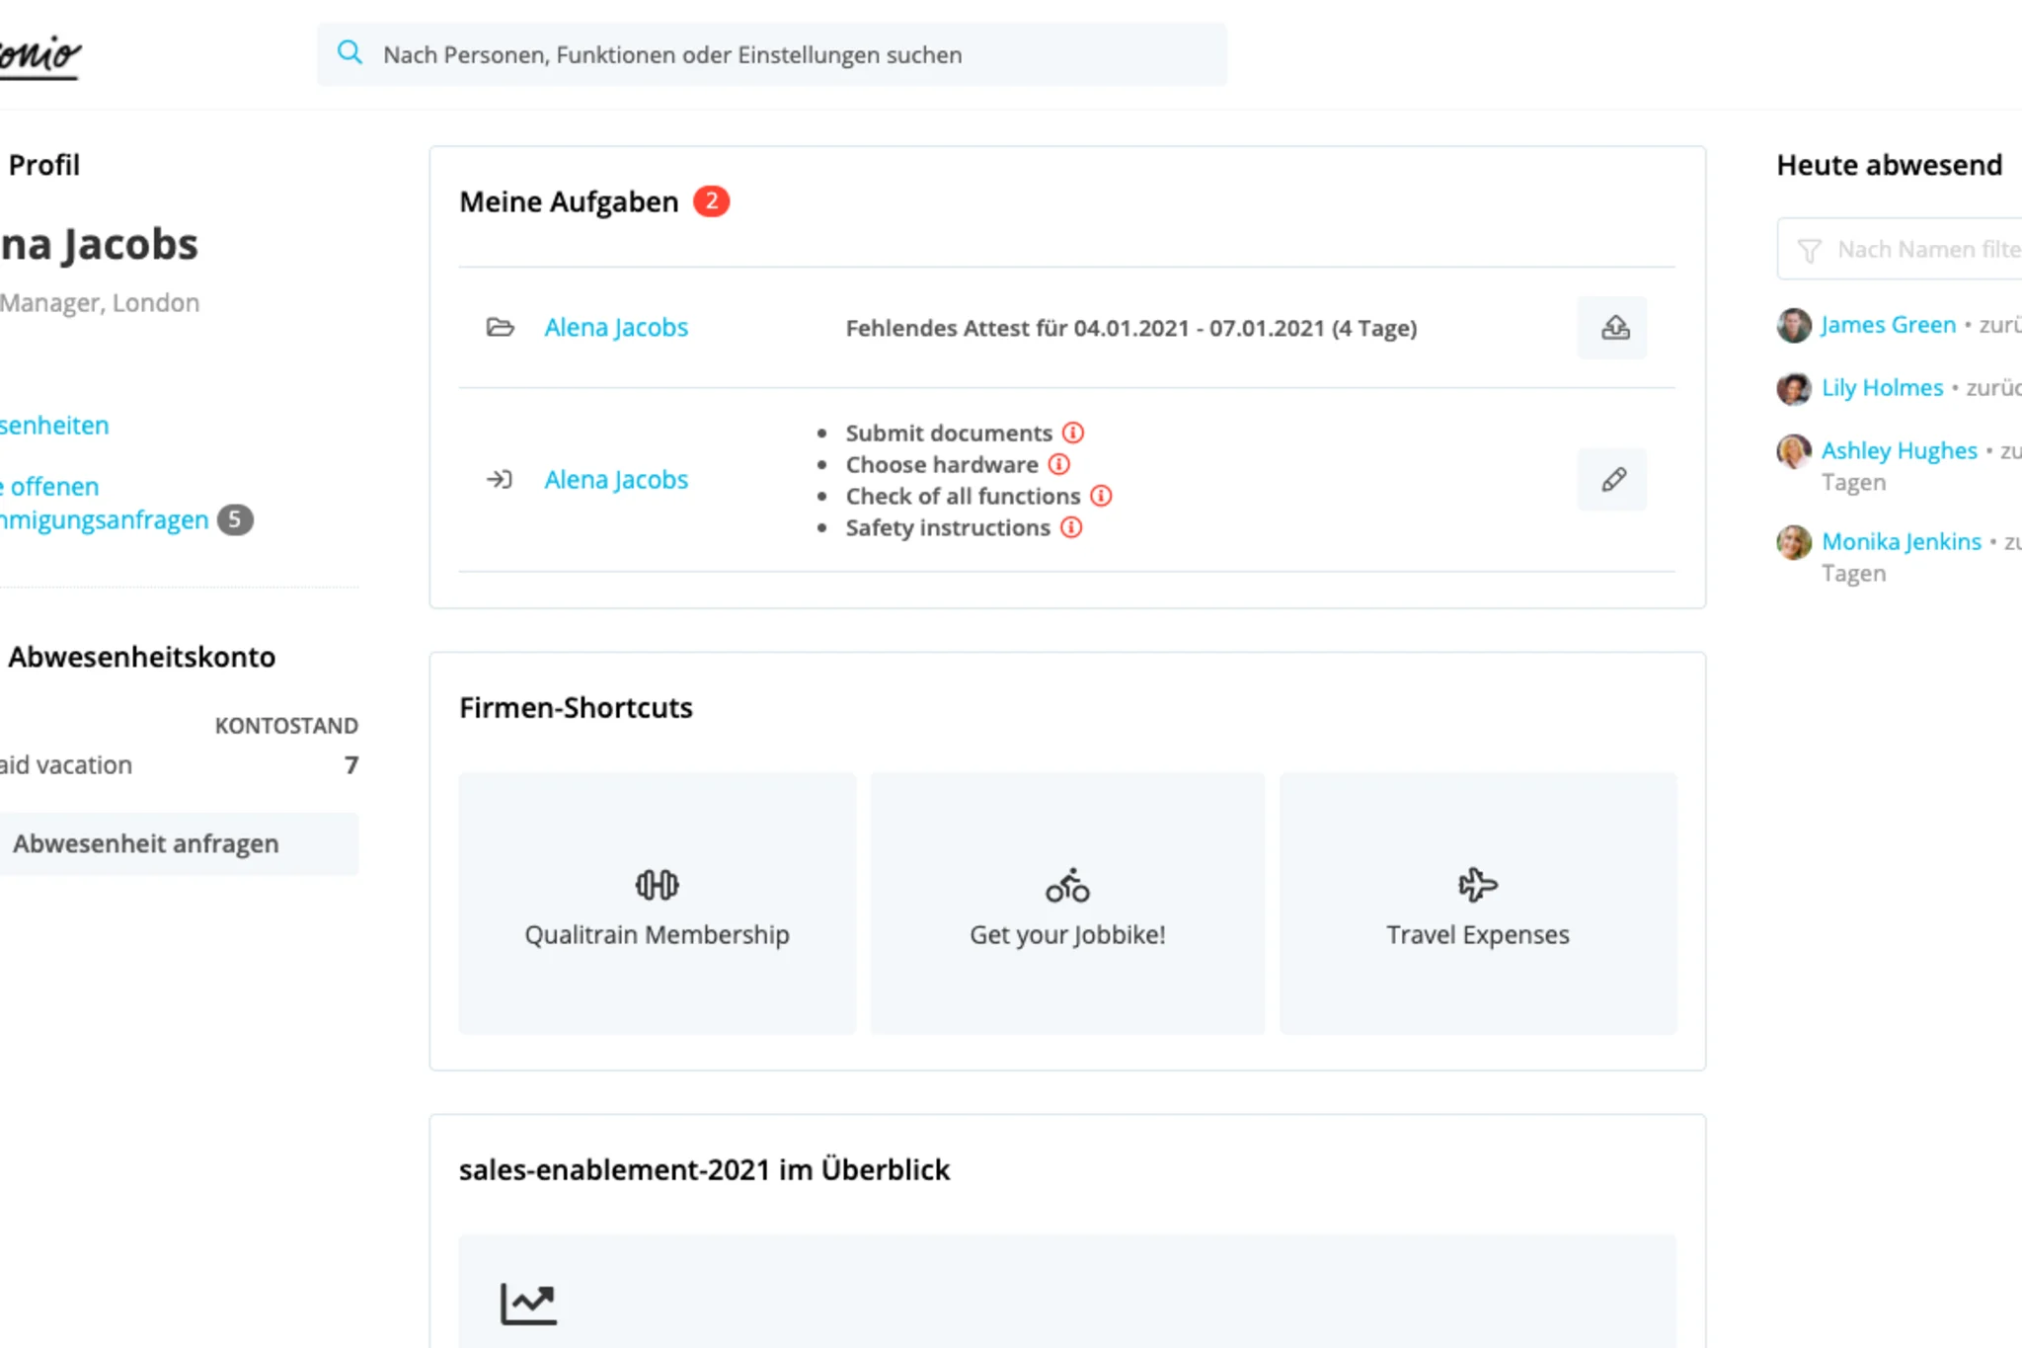
Task: Click the folder icon next to Alena Jacobs task
Action: (x=501, y=327)
